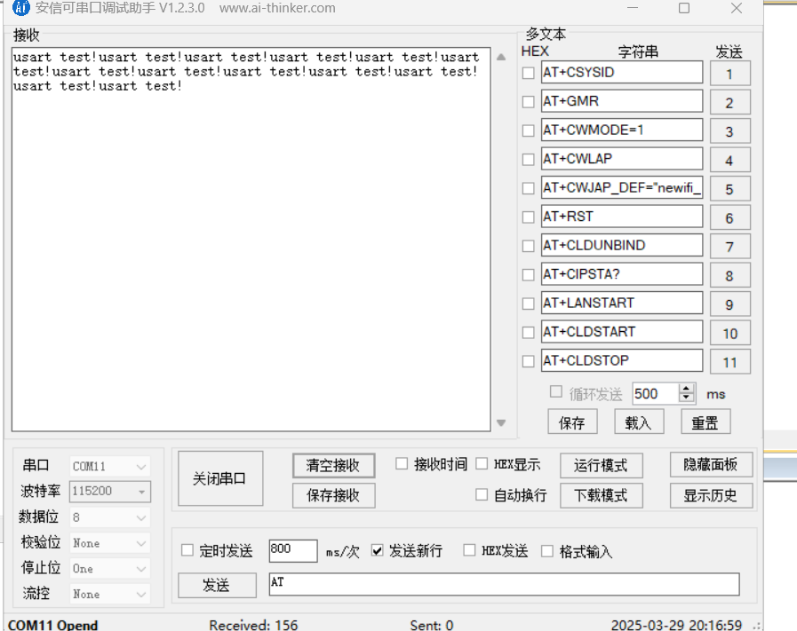Viewport: 797px width, 631px height.
Task: Click 关闭串口 to close the serial port
Action: [x=219, y=477]
